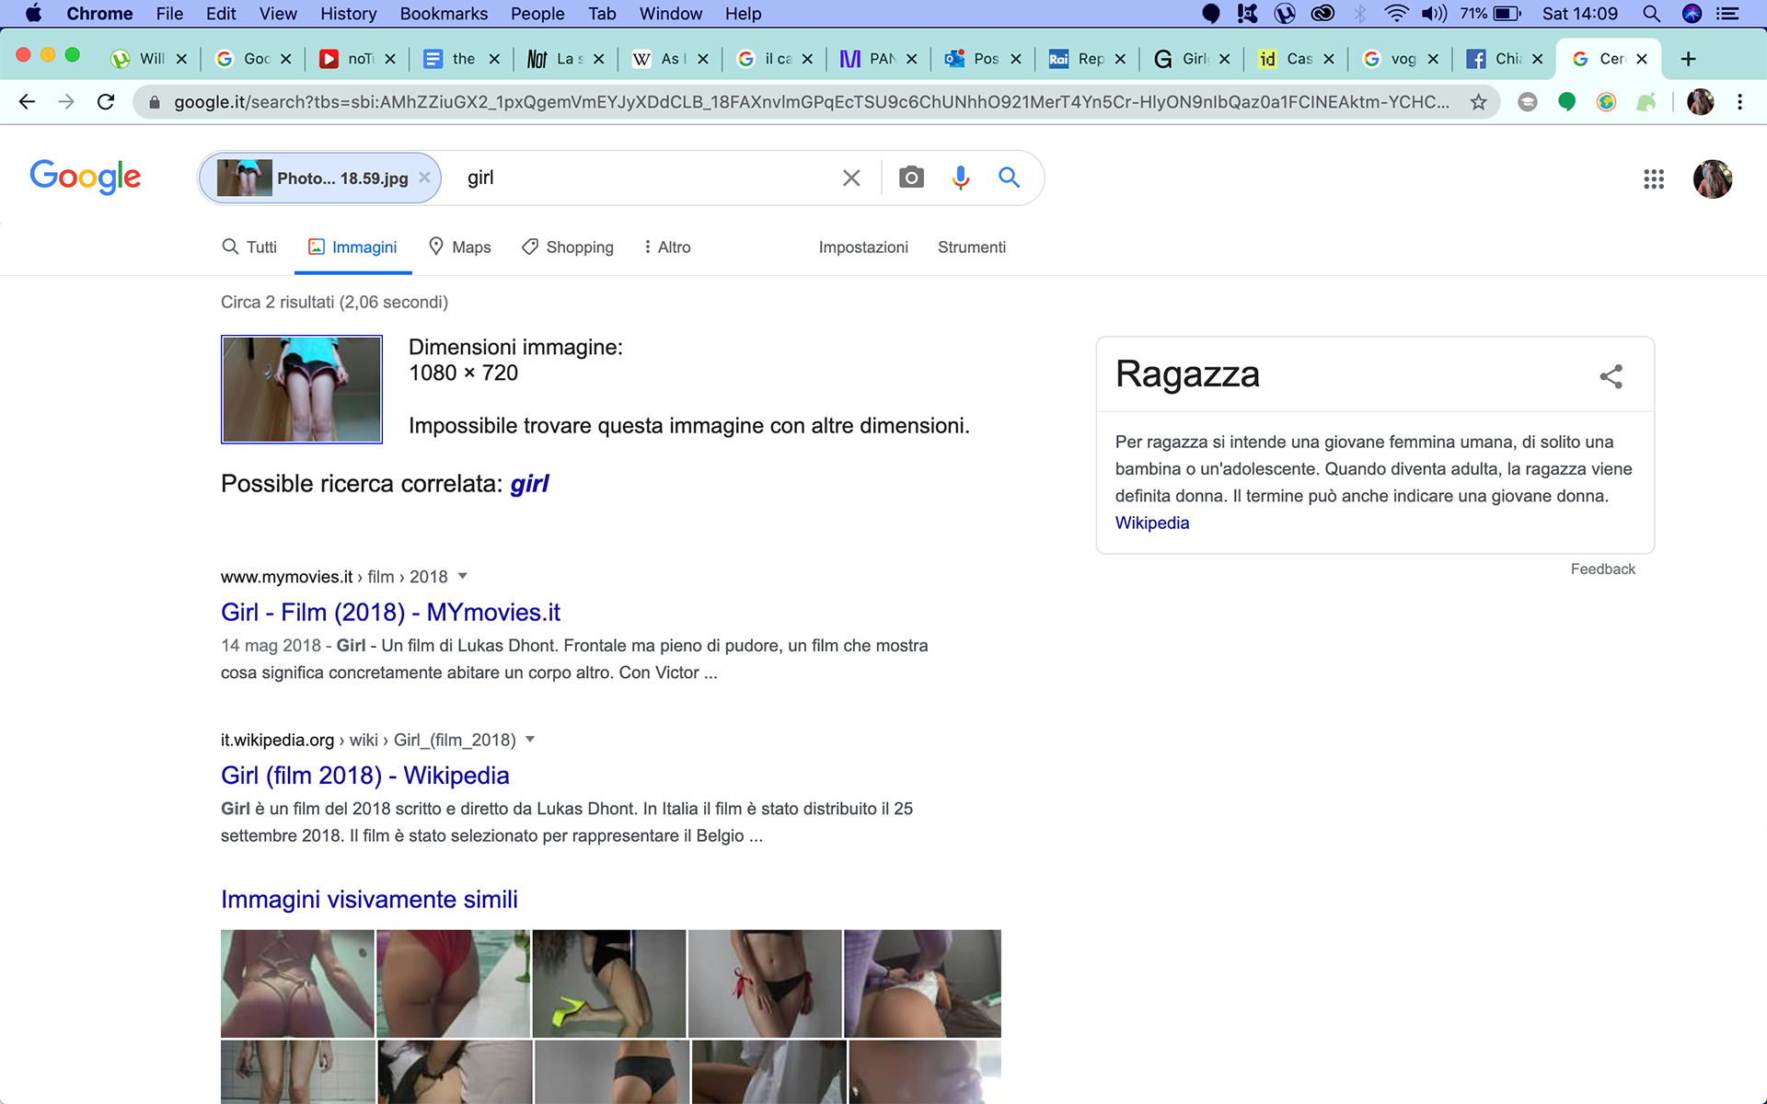Click the gray round extension icon in the toolbar
1767x1104 pixels.
point(1528,102)
